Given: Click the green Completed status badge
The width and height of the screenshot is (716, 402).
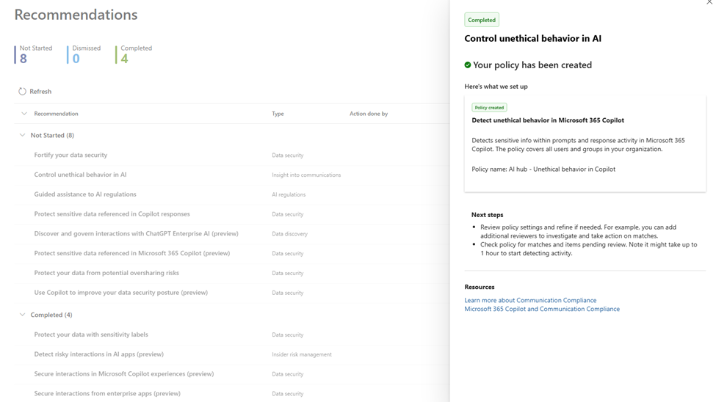Looking at the screenshot, I should 482,20.
